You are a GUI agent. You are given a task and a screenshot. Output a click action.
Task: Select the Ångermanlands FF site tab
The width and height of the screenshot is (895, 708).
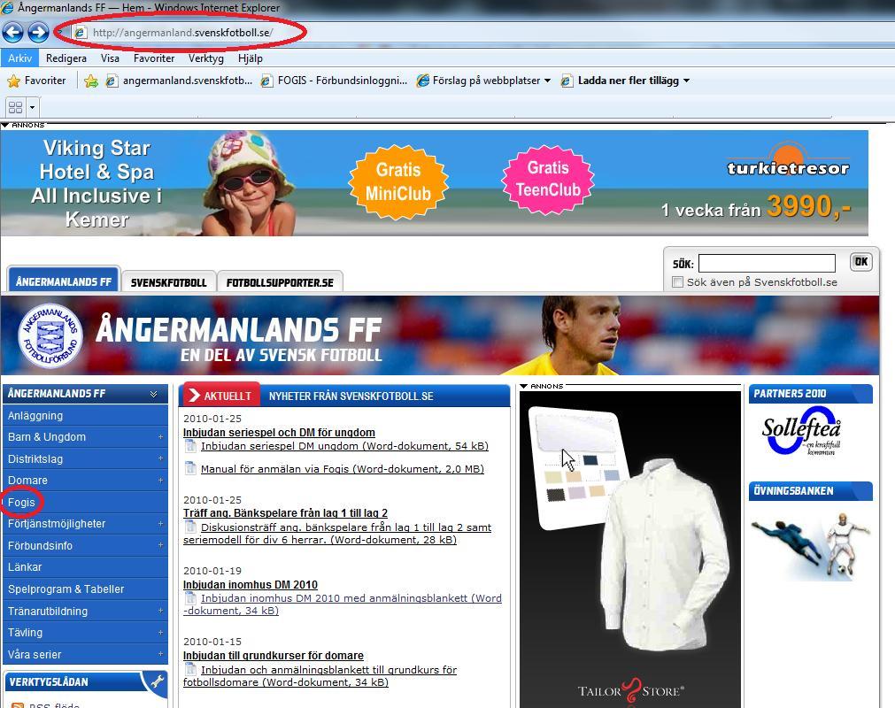[x=64, y=281]
